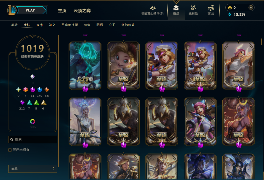
Task: Go to the 主页 home link
Action: (62, 11)
